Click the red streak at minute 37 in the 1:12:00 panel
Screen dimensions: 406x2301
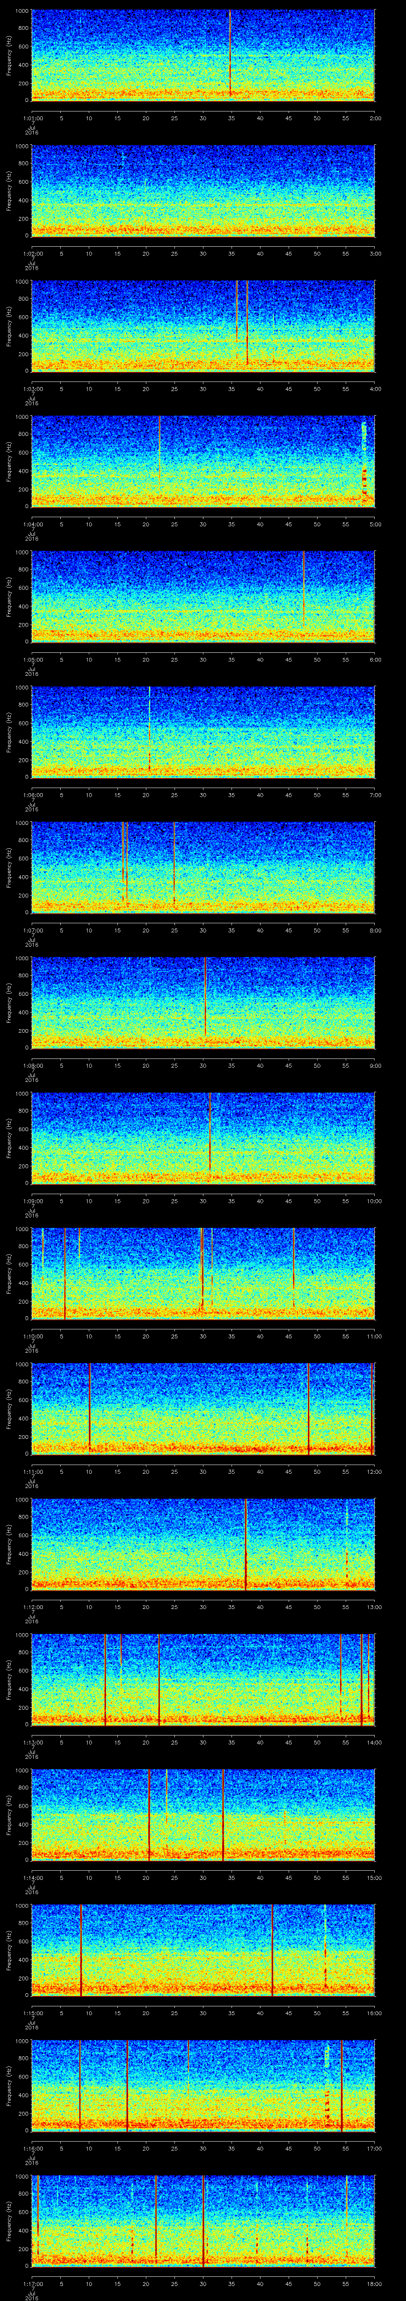click(245, 1544)
